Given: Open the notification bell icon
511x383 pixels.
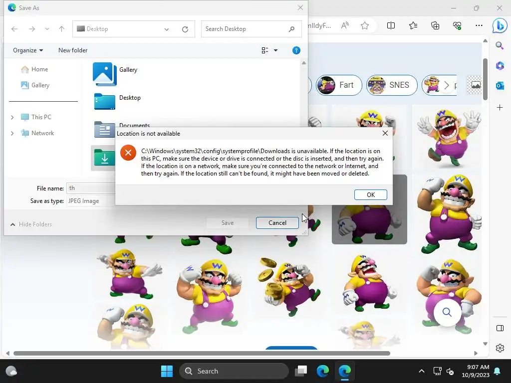Looking at the screenshot, I should tap(498, 371).
